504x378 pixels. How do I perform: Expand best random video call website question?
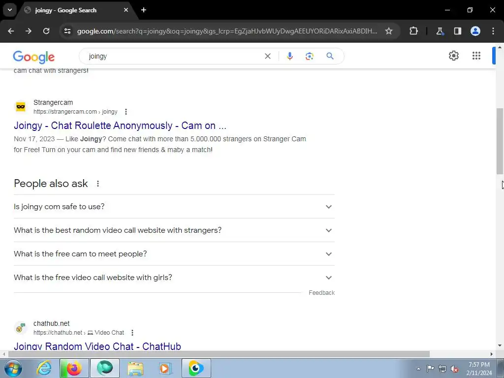point(174,230)
